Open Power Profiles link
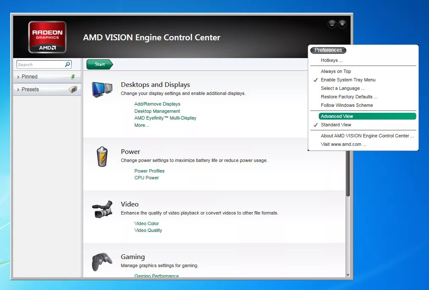 (149, 171)
